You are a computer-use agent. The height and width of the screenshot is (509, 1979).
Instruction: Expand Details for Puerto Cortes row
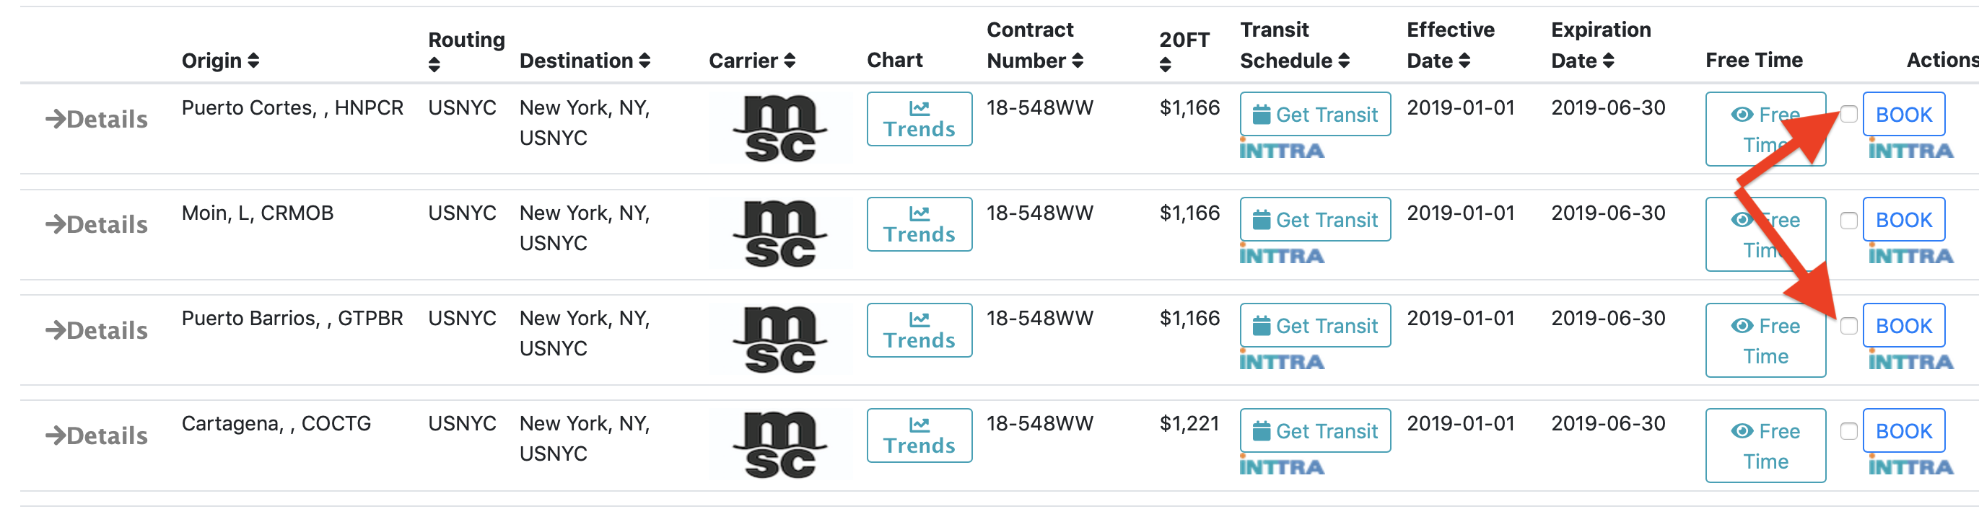[x=97, y=119]
